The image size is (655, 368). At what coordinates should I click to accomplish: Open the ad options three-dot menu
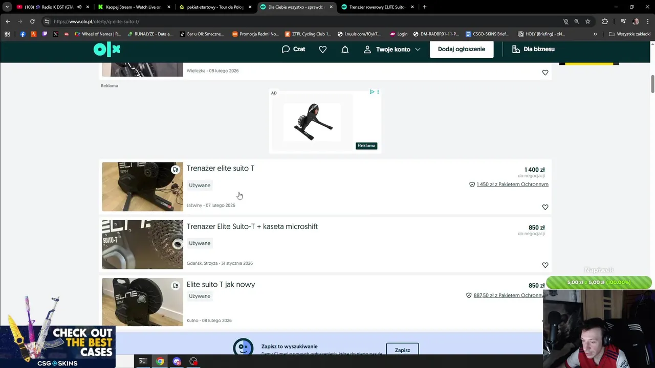(378, 92)
